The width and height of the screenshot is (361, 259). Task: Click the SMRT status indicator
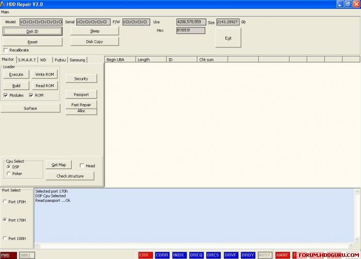[x=27, y=255]
